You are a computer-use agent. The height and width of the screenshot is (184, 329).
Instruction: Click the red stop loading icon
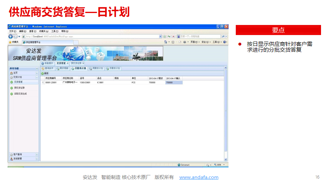[173, 37]
